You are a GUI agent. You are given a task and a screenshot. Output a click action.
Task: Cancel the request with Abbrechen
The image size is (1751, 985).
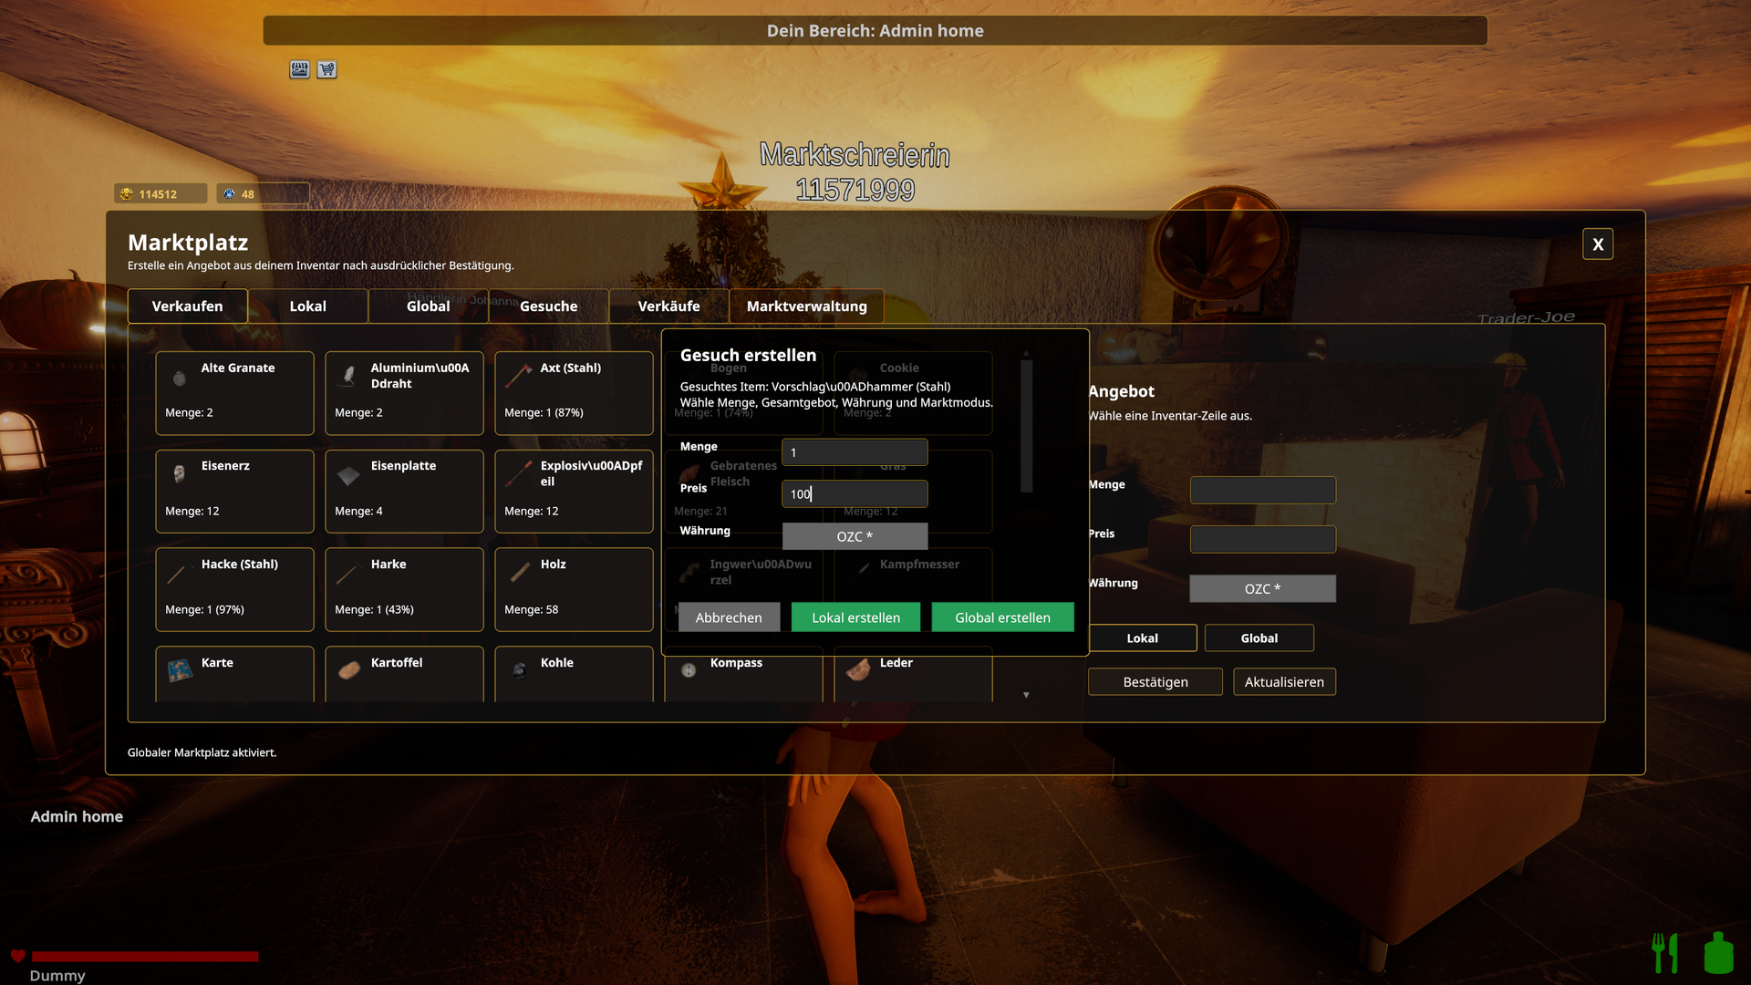(x=729, y=617)
